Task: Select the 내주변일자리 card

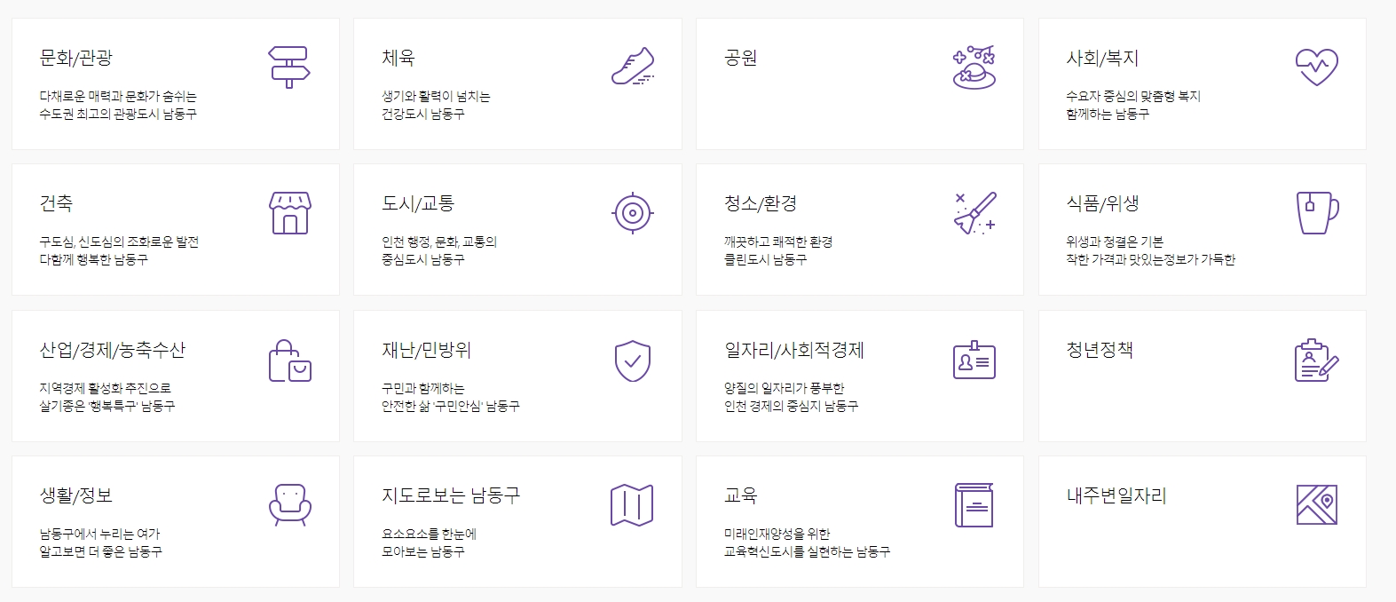Action: pos(1201,521)
